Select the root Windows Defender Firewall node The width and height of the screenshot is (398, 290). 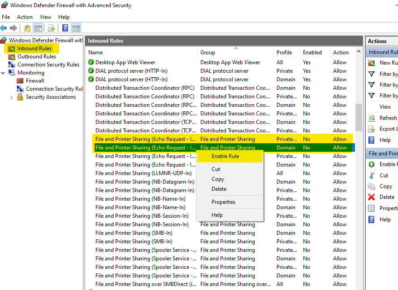pyautogui.click(x=46, y=40)
